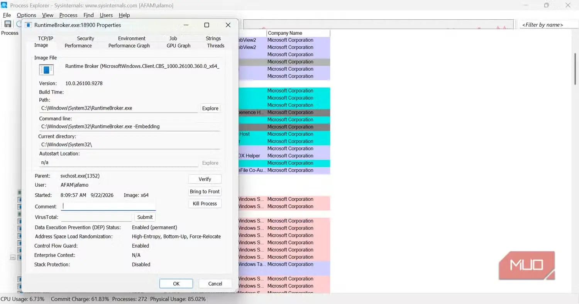Click the Current directory field
Viewport: 579px width, 304px height.
[x=129, y=145]
